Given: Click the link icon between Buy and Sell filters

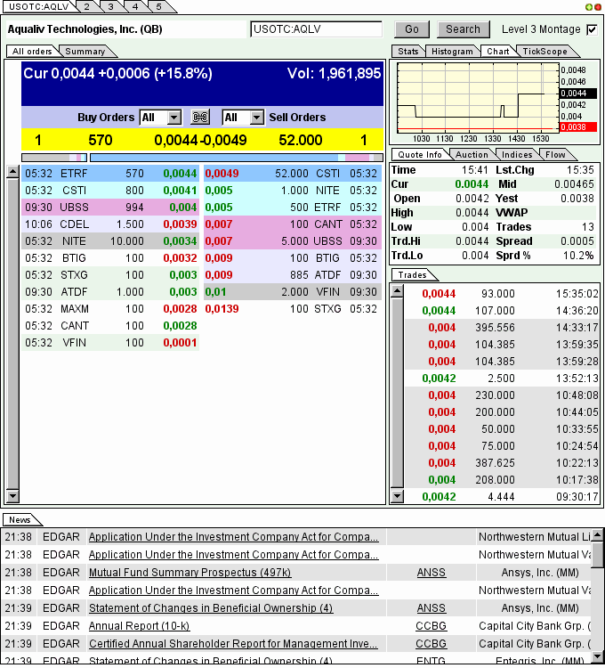Looking at the screenshot, I should click(x=200, y=118).
